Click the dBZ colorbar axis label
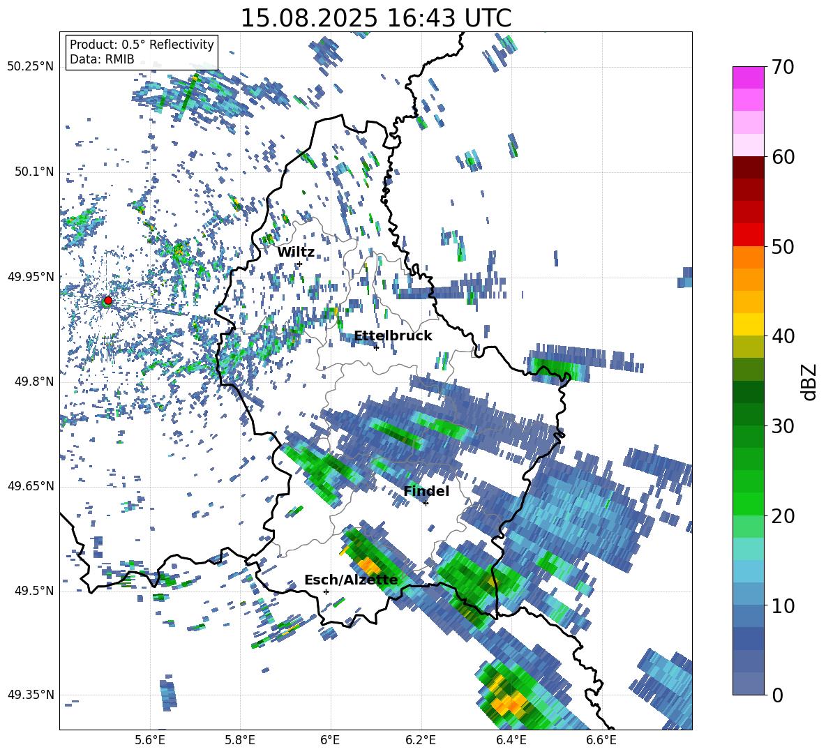The image size is (826, 754). (810, 382)
